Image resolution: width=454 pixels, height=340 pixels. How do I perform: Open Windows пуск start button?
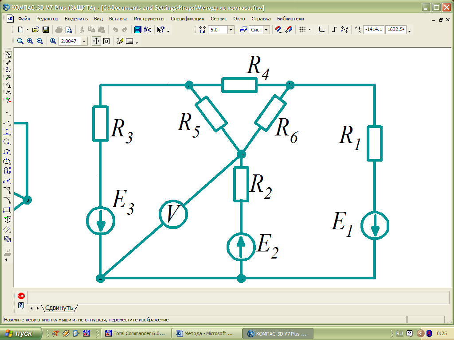[x=21, y=333]
